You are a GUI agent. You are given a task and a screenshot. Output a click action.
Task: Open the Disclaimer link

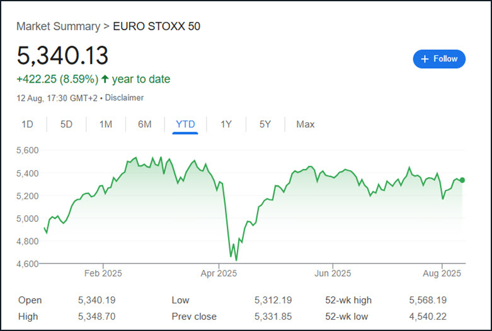coord(124,98)
